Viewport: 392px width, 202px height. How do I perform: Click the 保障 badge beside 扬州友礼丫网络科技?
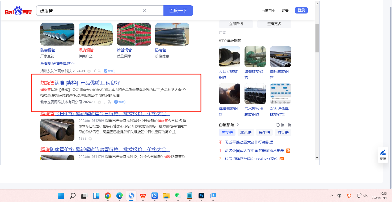pyautogui.click(x=109, y=71)
